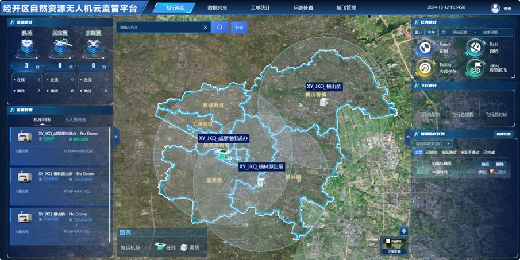Screen dimensions: 520x260
Task: Toggle the 开启 button next to search
Action: [239, 27]
